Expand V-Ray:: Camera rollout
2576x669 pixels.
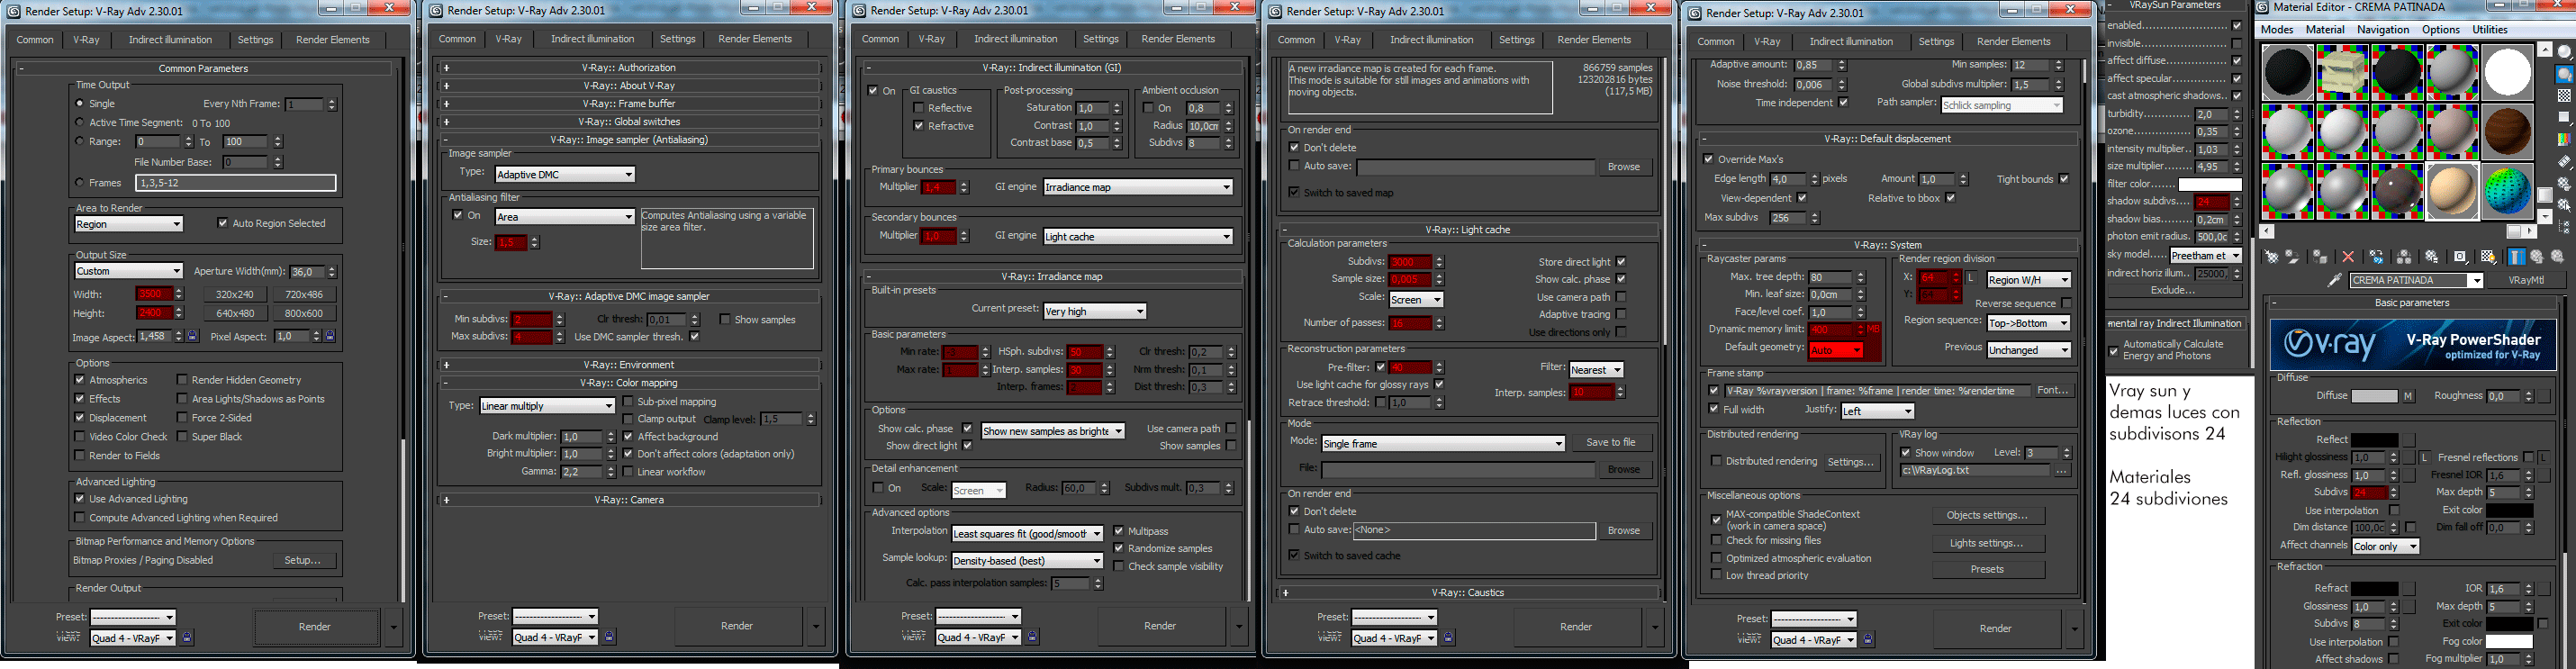[x=630, y=500]
